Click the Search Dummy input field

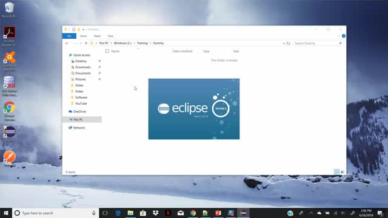click(x=318, y=43)
